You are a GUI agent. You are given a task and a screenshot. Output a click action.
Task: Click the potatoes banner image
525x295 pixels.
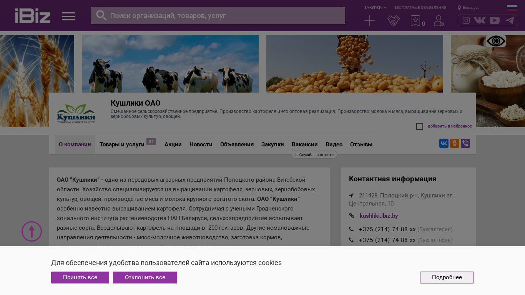pos(355,64)
